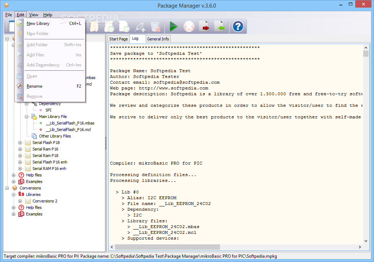
Task: Click the 'Web page: http://www.softpedia.com' log line
Action: pos(159,88)
